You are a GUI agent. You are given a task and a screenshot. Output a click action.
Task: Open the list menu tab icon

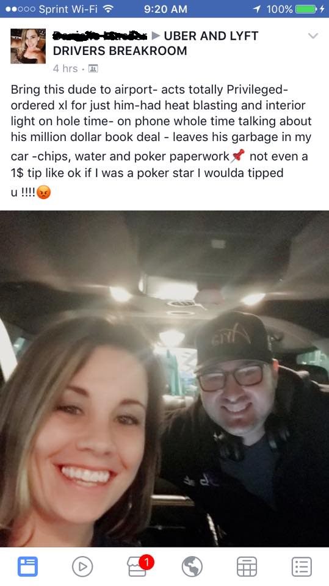pos(302,566)
